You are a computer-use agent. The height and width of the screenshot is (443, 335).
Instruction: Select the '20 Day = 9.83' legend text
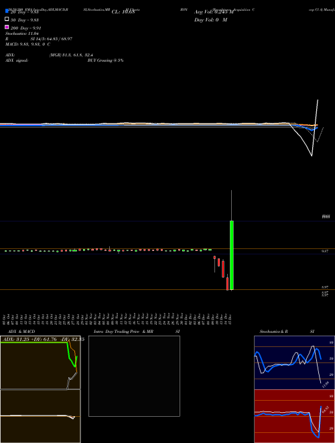[x=24, y=12]
